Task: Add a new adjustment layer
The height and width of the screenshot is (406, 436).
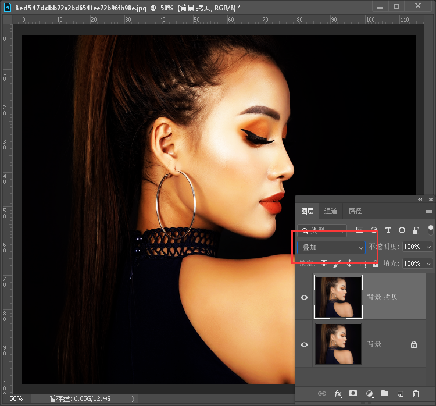Action: click(369, 394)
